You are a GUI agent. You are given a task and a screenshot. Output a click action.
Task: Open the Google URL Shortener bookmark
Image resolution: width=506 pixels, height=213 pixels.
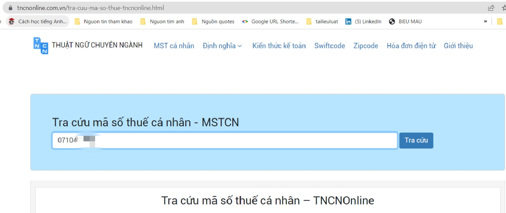(x=270, y=22)
